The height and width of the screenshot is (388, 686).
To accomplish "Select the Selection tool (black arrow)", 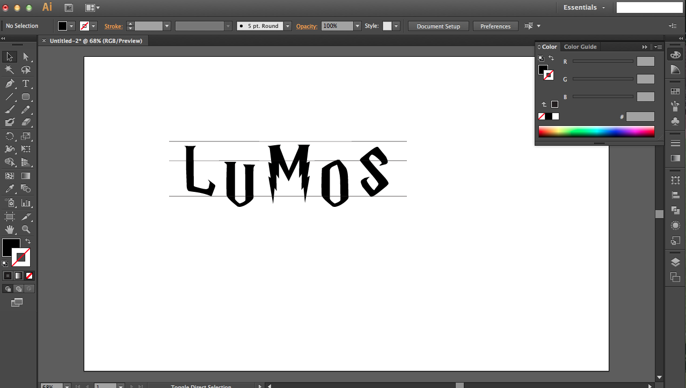I will [10, 57].
